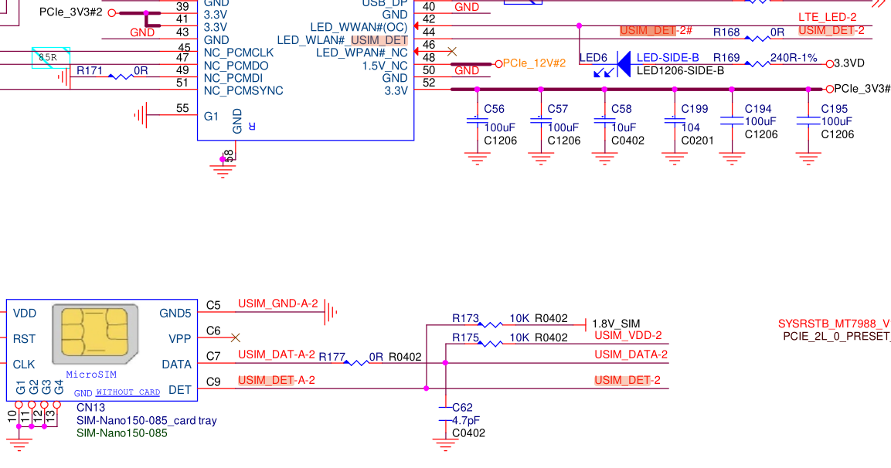Viewport: 891px width, 468px height.
Task: Click the 3.3VD power port
Action: click(x=848, y=63)
